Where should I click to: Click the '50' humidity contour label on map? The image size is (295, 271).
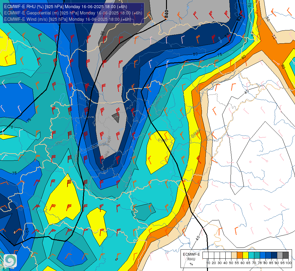click(x=267, y=19)
